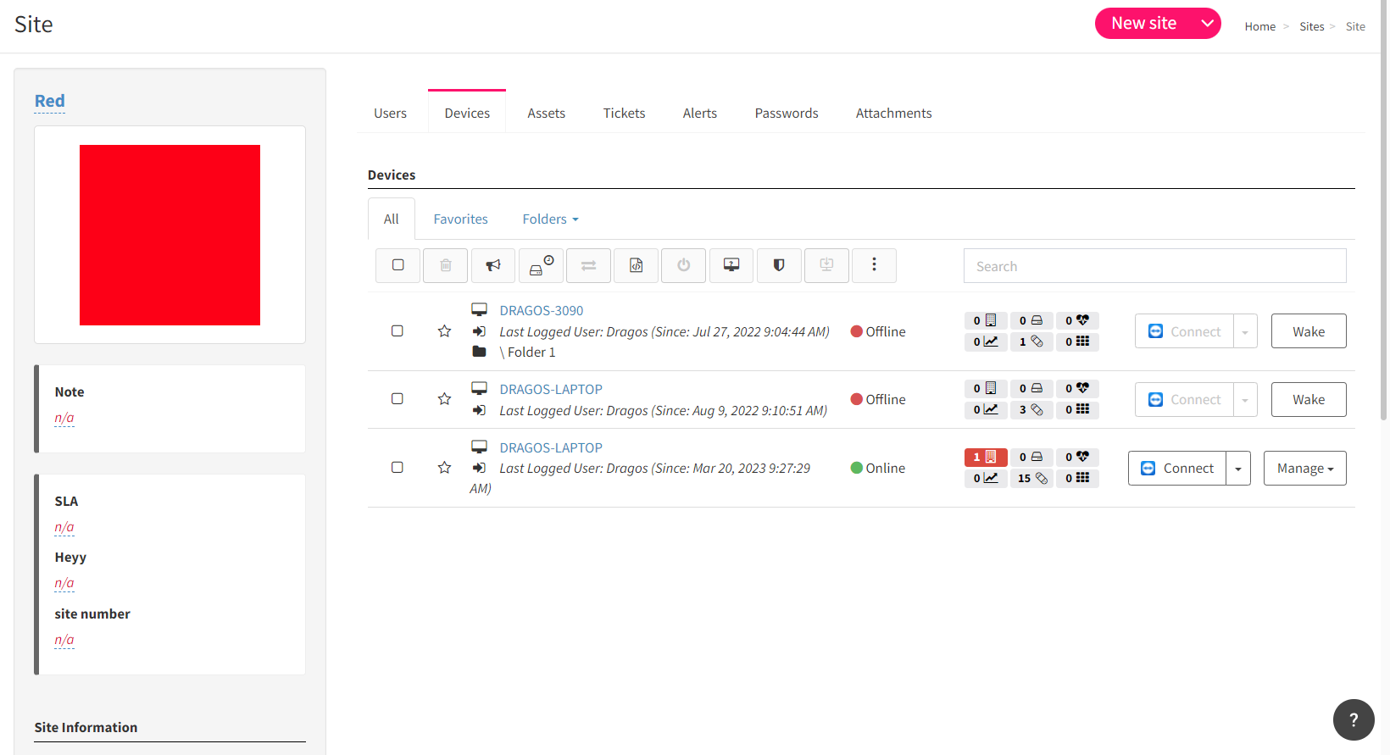Open the Alerts tab
The height and width of the screenshot is (755, 1390).
point(700,114)
